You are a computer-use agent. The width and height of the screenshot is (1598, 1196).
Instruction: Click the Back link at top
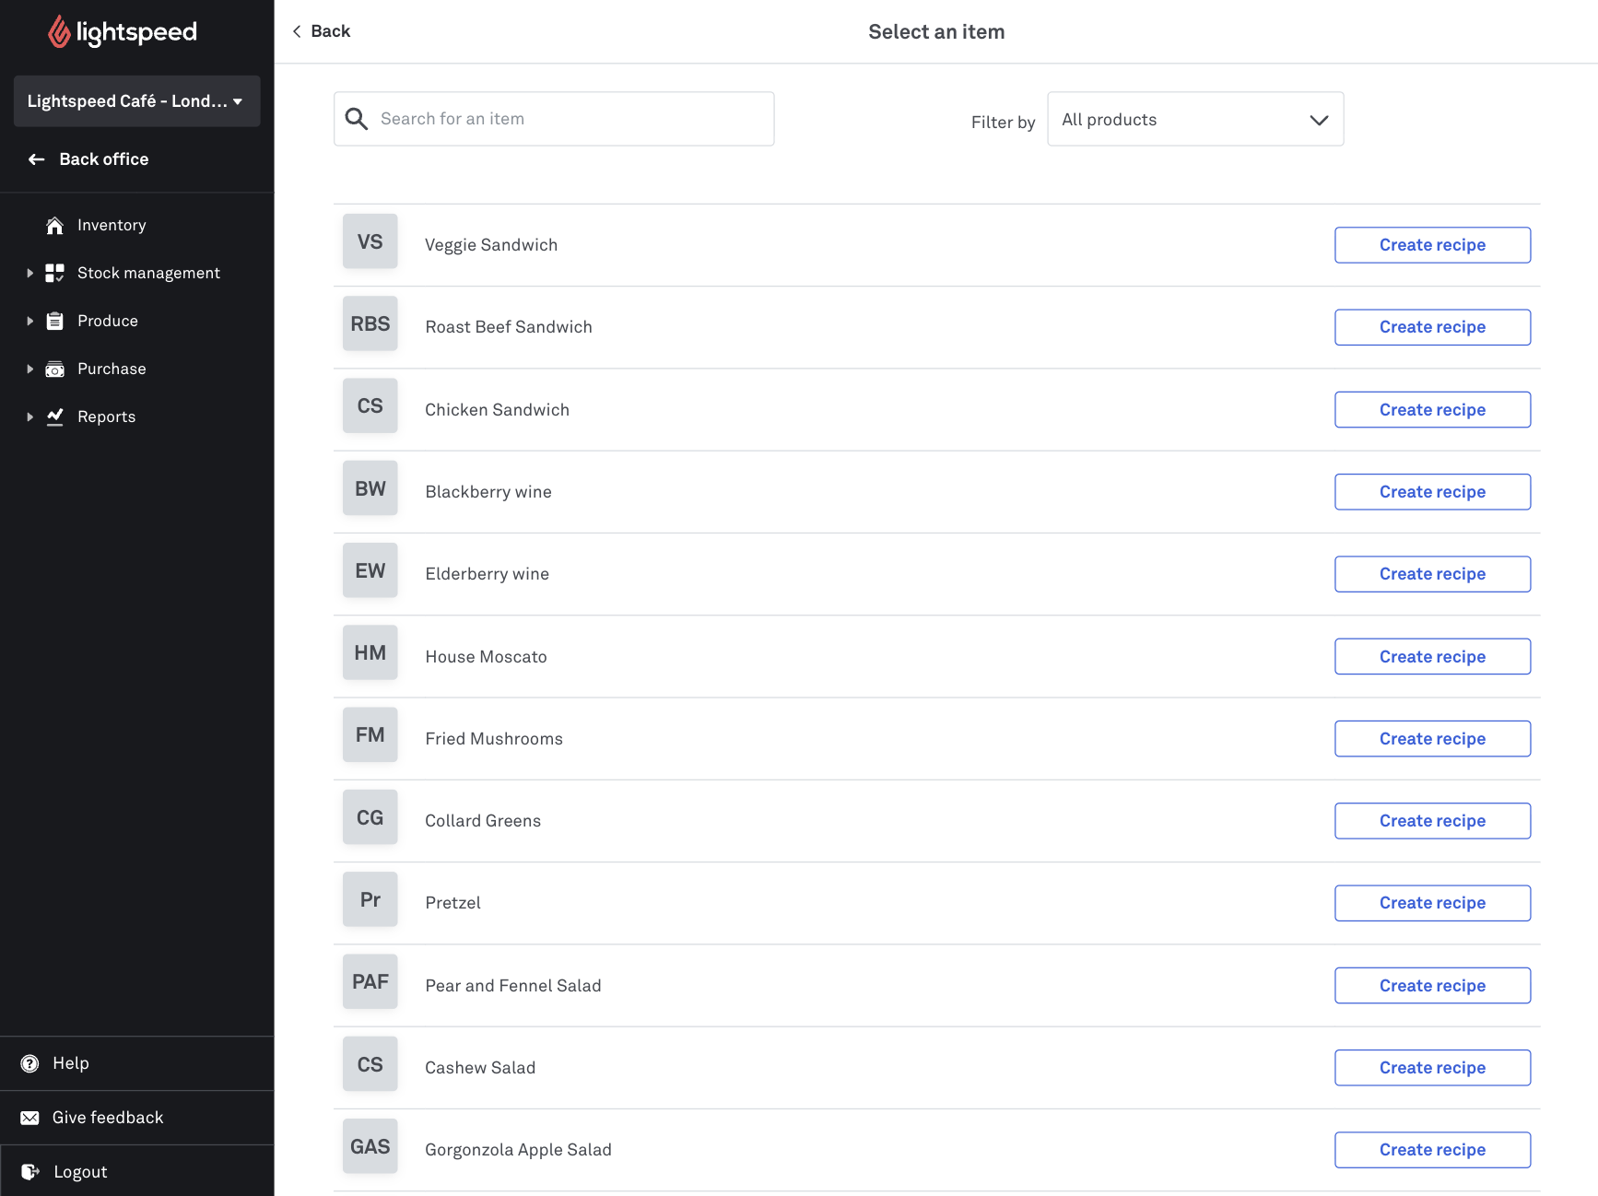pos(322,31)
